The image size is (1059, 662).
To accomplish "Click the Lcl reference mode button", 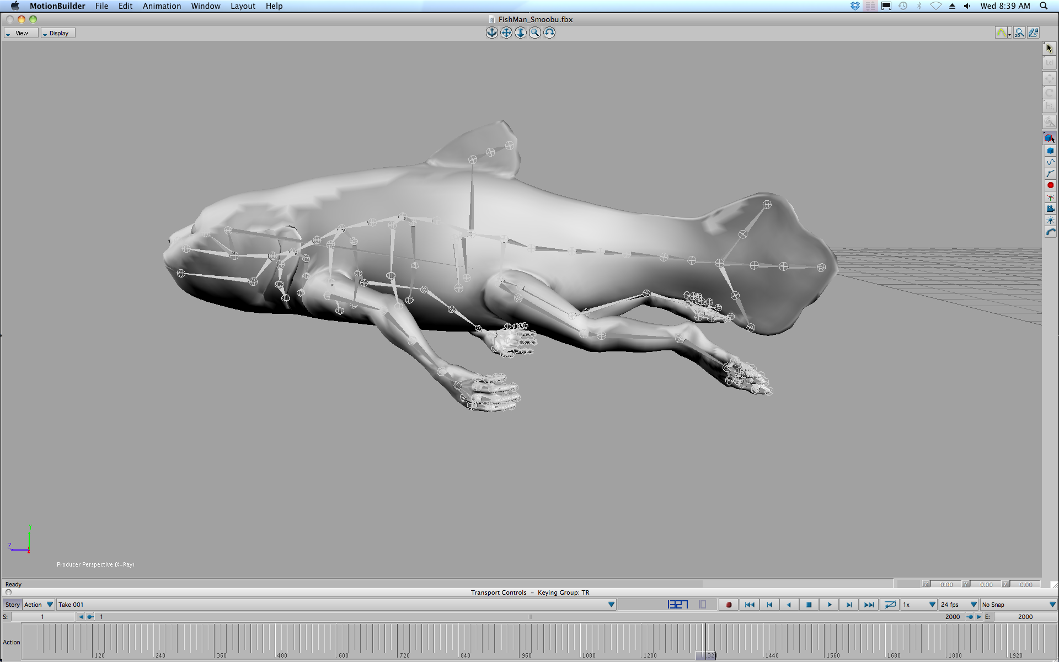I will point(1049,63).
